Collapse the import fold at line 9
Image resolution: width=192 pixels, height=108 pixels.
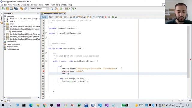pyautogui.click(x=46, y=33)
